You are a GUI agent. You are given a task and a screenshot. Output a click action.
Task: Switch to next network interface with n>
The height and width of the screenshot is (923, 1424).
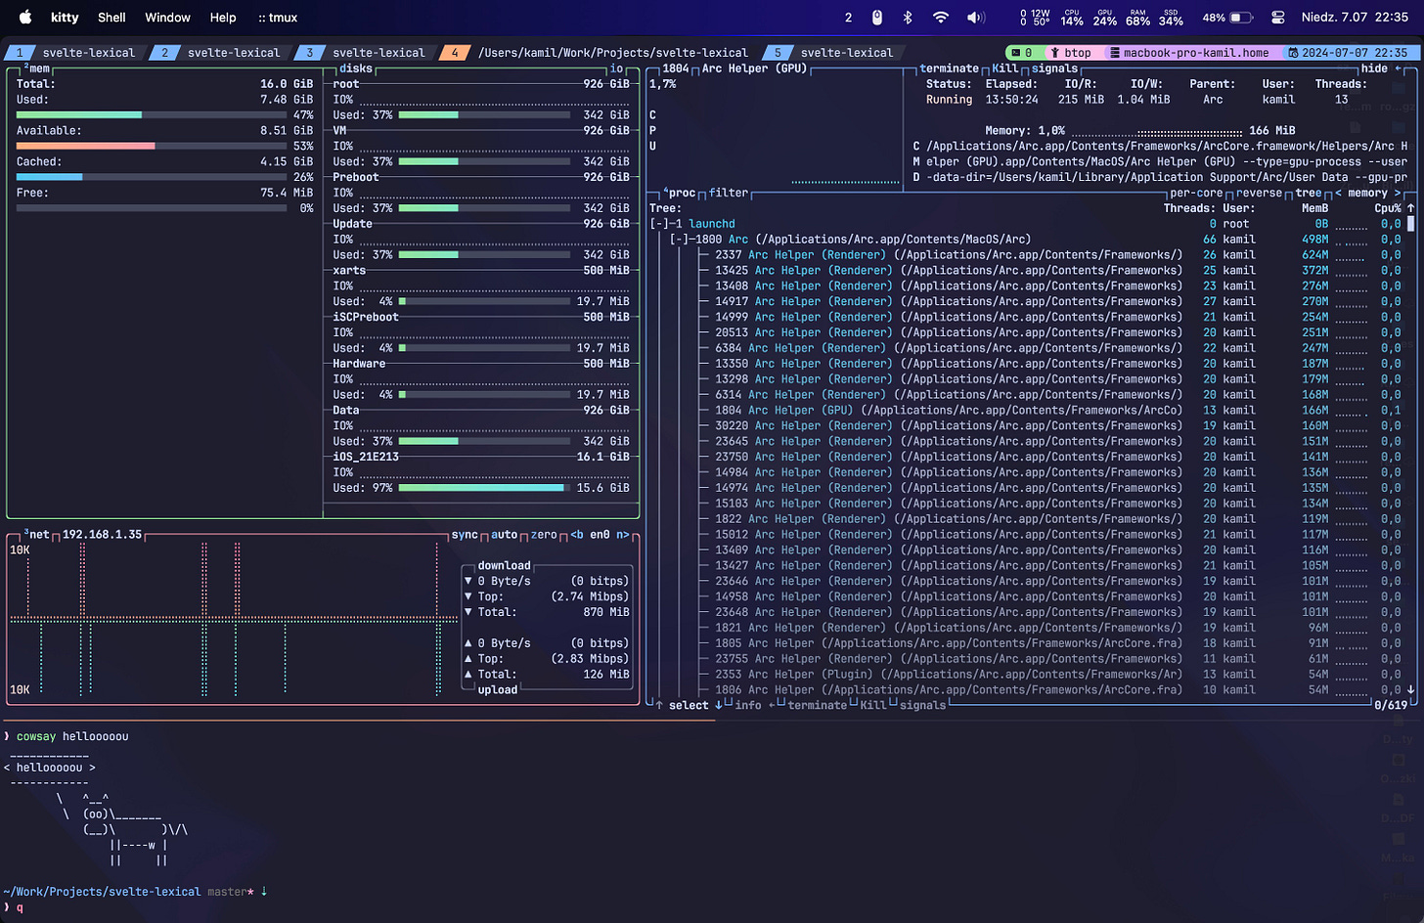coord(623,535)
